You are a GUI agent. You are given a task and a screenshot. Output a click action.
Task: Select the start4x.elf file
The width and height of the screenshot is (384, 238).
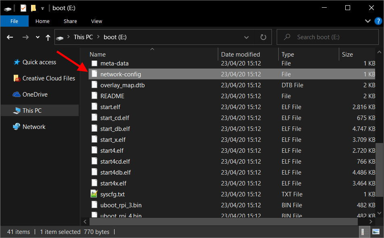232,183
